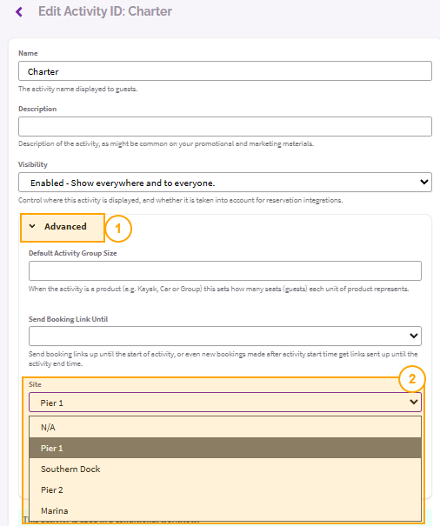Click the Edit Activity ID: Charter title

coord(105,11)
